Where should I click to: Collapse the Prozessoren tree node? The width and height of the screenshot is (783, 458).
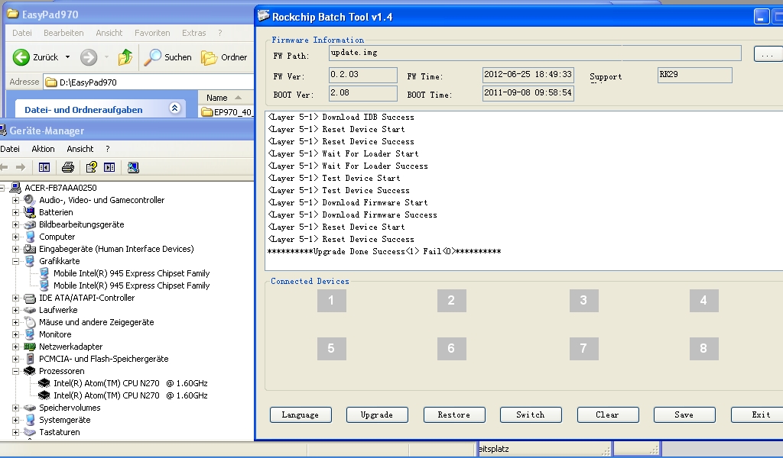point(15,371)
